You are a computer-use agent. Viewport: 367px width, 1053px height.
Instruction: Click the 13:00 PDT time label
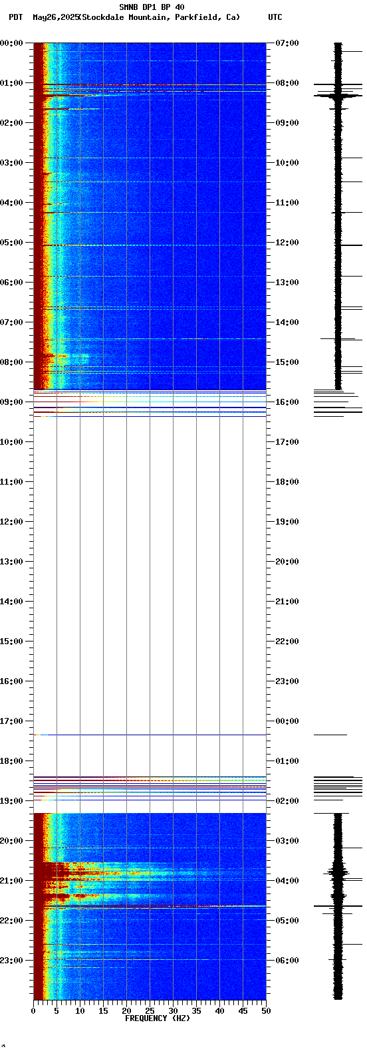[11, 562]
